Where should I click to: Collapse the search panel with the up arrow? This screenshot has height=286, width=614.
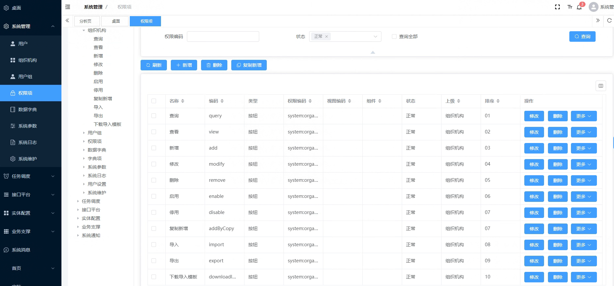(373, 52)
